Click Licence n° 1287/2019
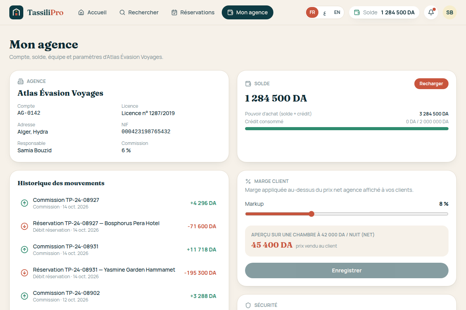Image resolution: width=466 pixels, height=310 pixels. (148, 113)
